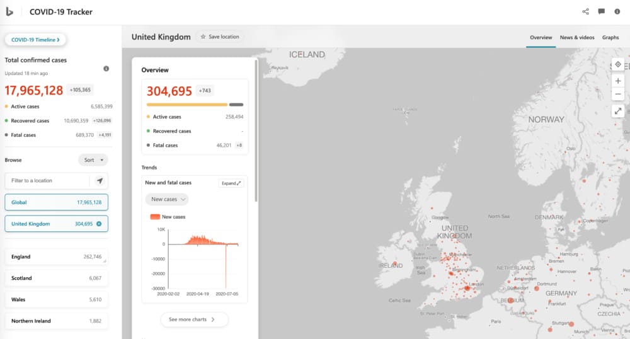Select Northern Ireland in the region list

(56, 321)
